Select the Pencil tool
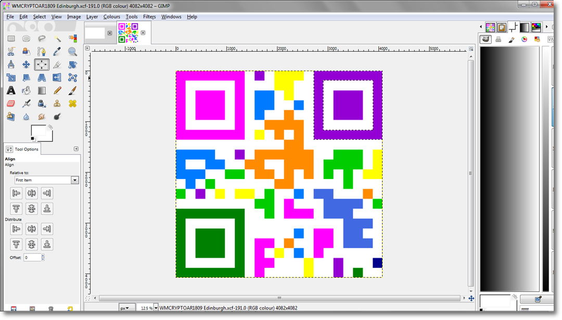Viewport: 562px width, 320px height. (57, 91)
